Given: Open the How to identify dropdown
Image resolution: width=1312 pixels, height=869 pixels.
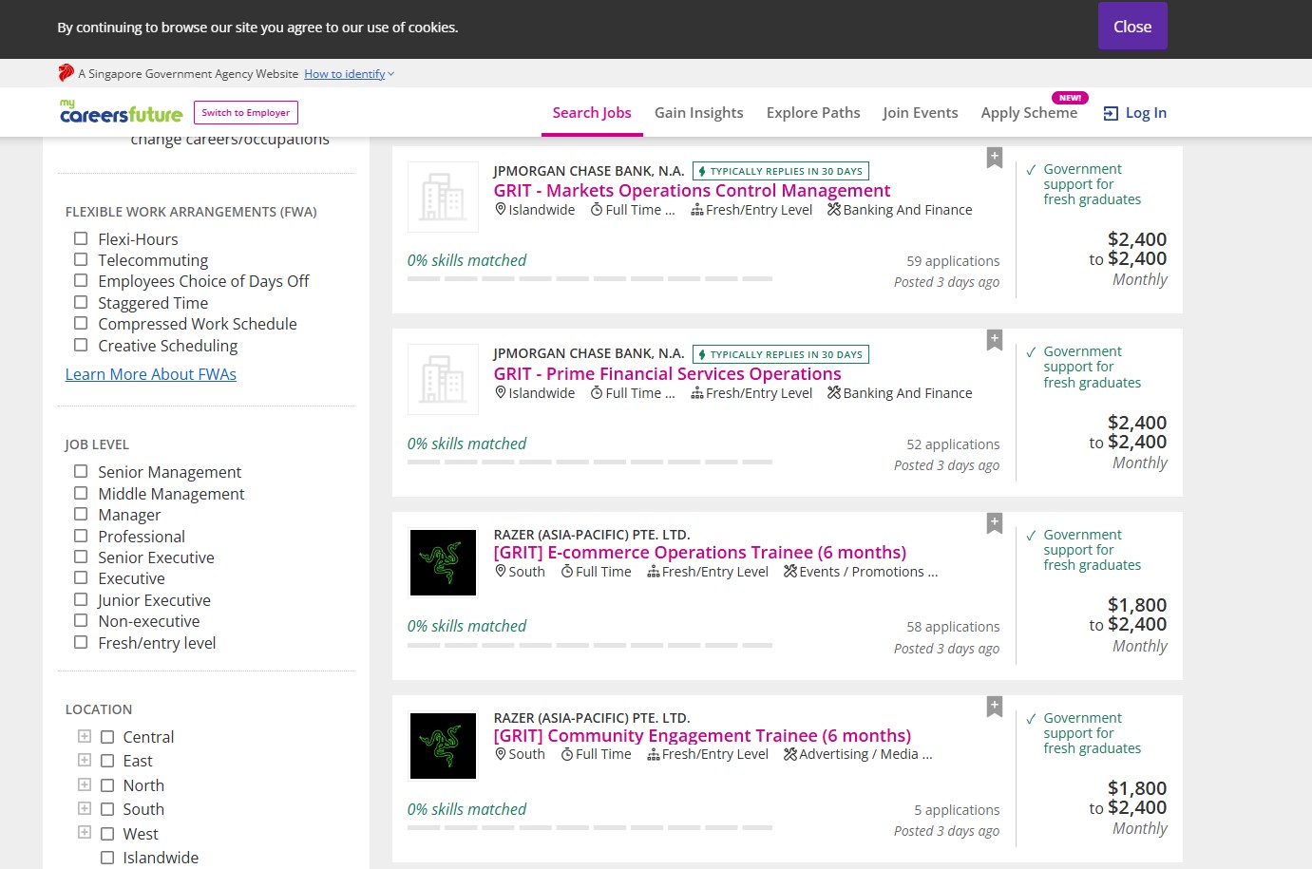Looking at the screenshot, I should (348, 74).
